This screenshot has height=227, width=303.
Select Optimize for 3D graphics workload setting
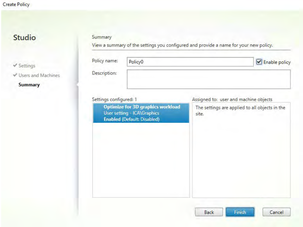tap(143, 107)
